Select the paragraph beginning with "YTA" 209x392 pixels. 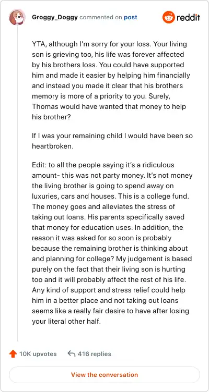111,80
